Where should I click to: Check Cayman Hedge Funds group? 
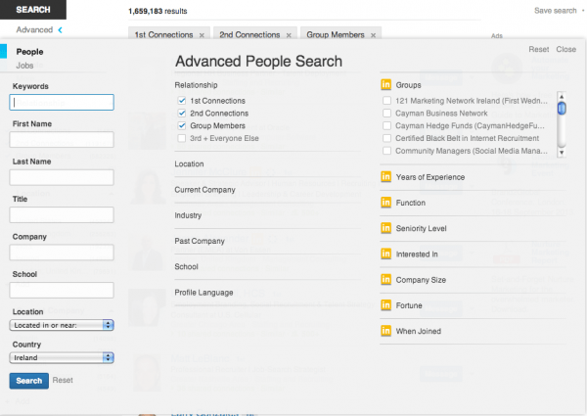tap(387, 125)
